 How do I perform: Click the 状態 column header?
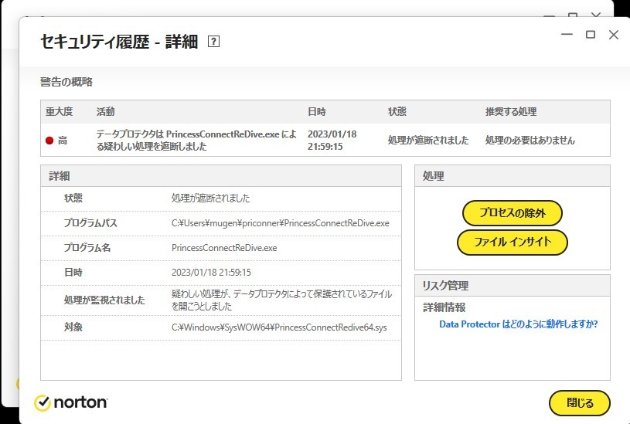tap(397, 112)
